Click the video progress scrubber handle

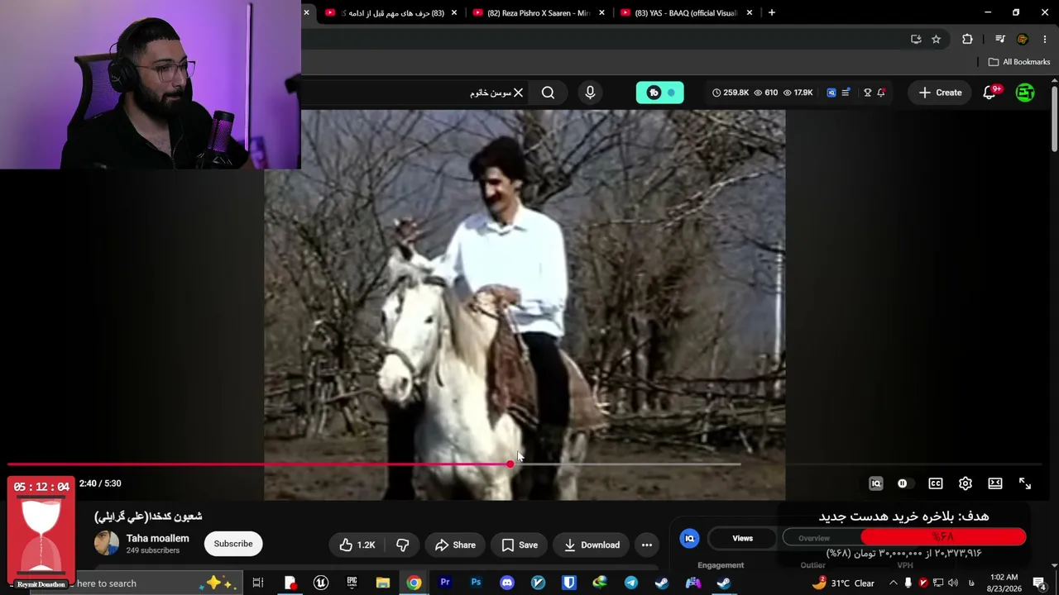(510, 464)
